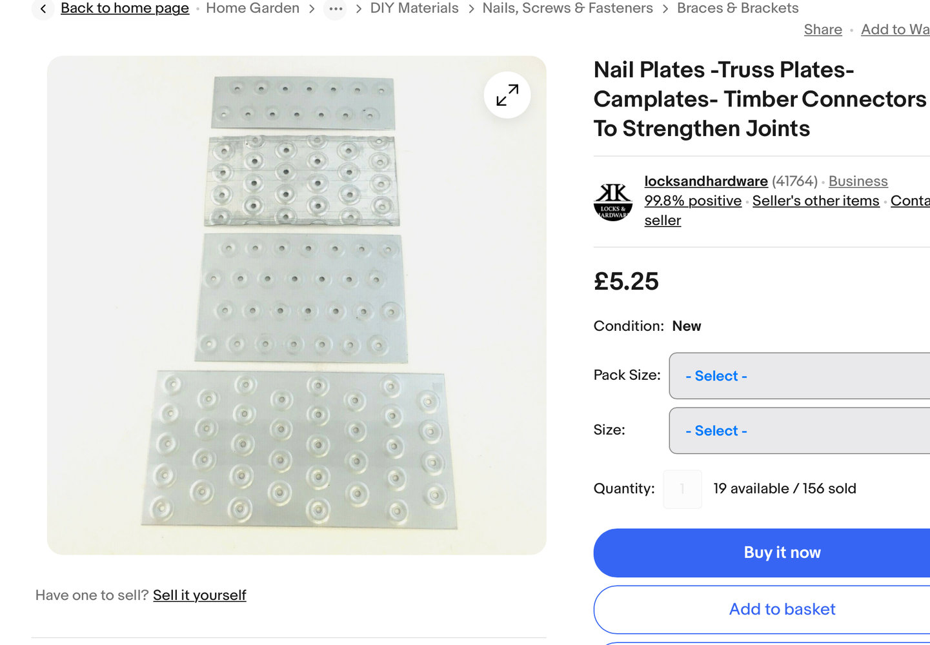Click Add to basket button

(x=782, y=610)
